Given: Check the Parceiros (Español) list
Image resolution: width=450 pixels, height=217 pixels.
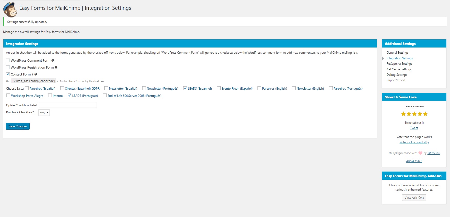Looking at the screenshot, I should (x=27, y=88).
